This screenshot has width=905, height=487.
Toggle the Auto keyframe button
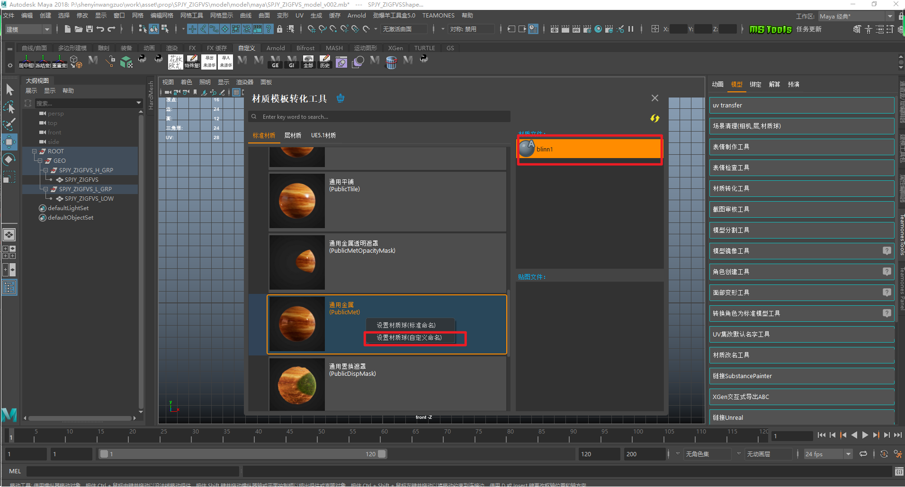[x=884, y=454]
